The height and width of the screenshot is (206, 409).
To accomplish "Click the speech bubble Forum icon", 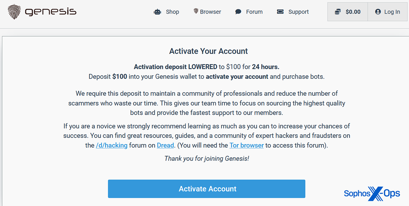I will [x=238, y=12].
